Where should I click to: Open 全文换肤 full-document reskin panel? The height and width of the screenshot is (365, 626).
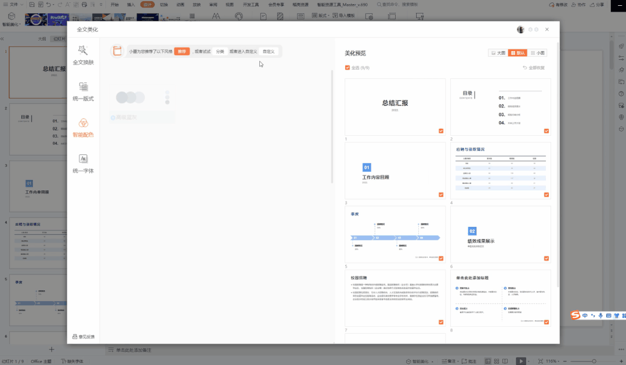click(x=83, y=55)
